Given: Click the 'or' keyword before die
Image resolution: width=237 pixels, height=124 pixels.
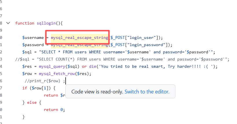Looking at the screenshot, I should 84,67.
